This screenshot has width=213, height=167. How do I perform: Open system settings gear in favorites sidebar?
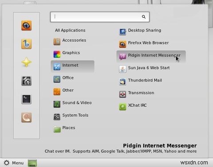click(26, 81)
